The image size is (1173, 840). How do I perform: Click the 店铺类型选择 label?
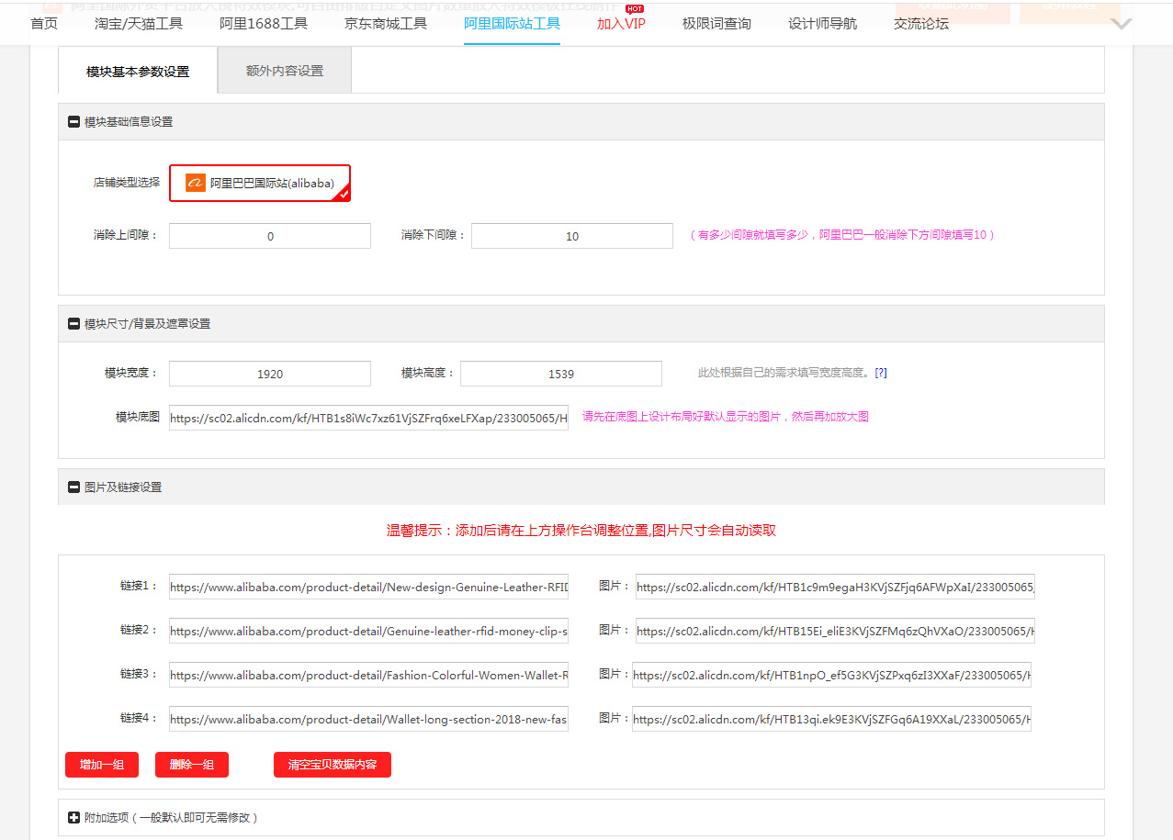126,183
